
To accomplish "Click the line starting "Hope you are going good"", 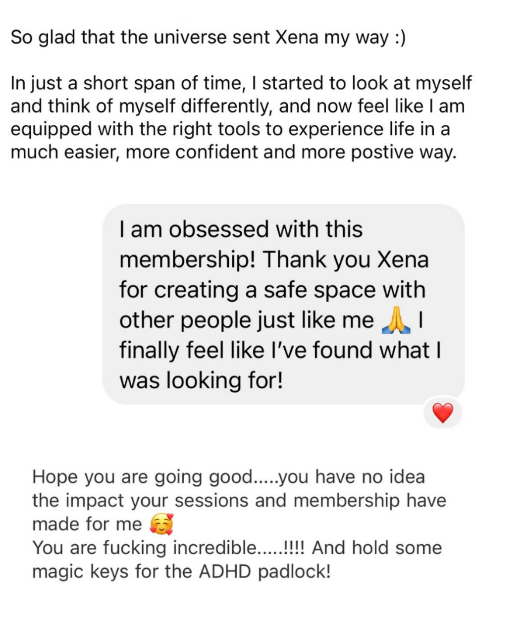I will click(x=228, y=477).
